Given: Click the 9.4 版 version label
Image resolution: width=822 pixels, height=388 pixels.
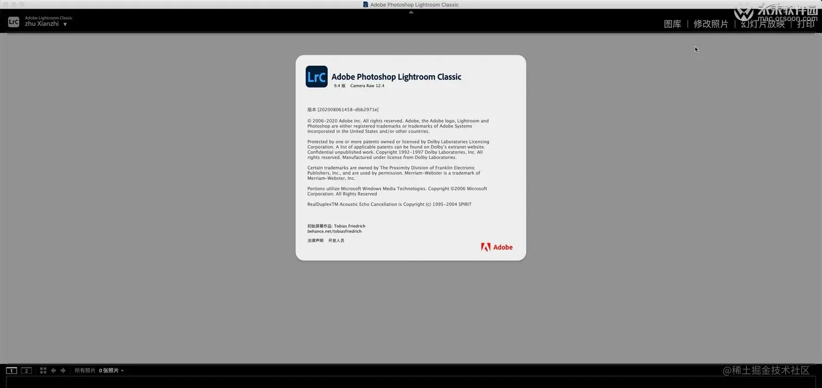Looking at the screenshot, I should point(340,86).
